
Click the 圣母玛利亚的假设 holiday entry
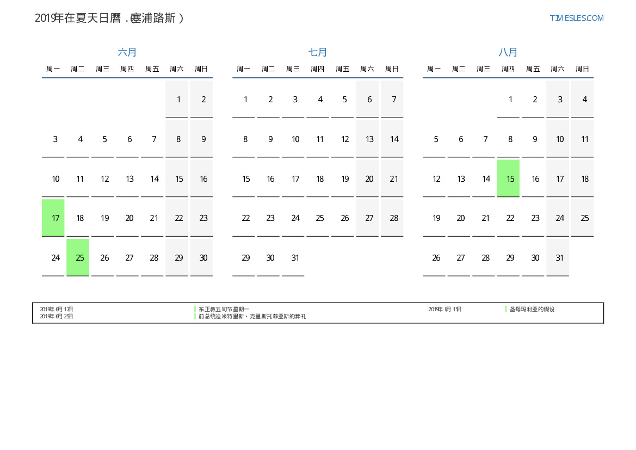tap(532, 309)
